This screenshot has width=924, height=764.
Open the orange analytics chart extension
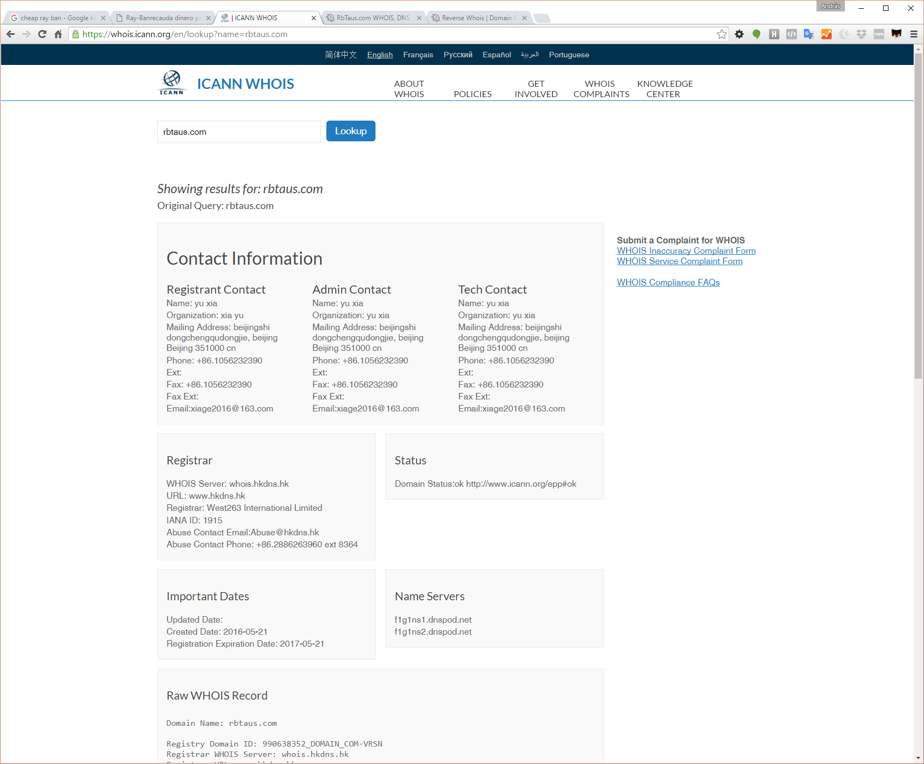(x=826, y=34)
